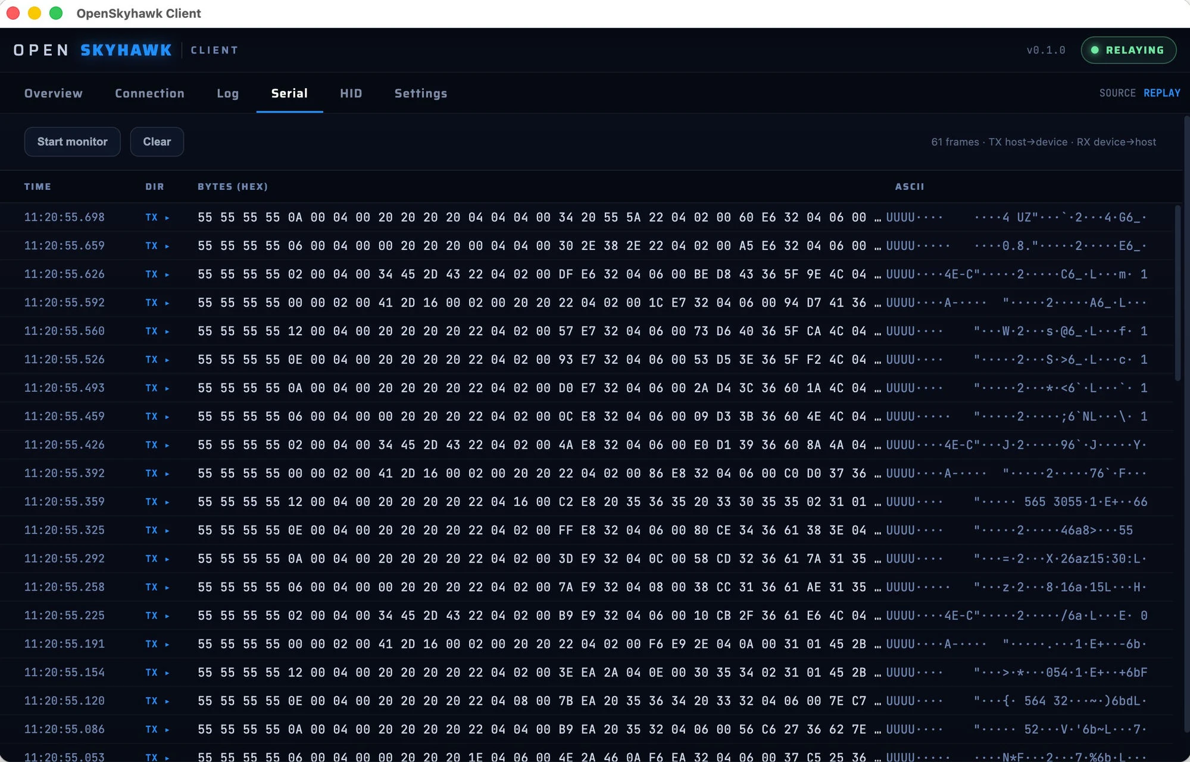This screenshot has height=762, width=1190.
Task: Select timestamp 11:20:55.359
Action: pyautogui.click(x=64, y=502)
